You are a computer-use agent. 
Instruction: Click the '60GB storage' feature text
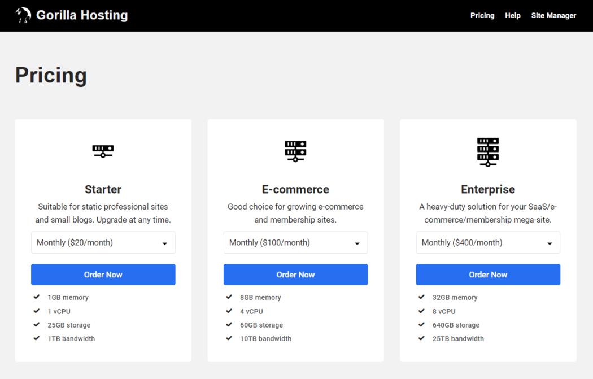pos(261,325)
